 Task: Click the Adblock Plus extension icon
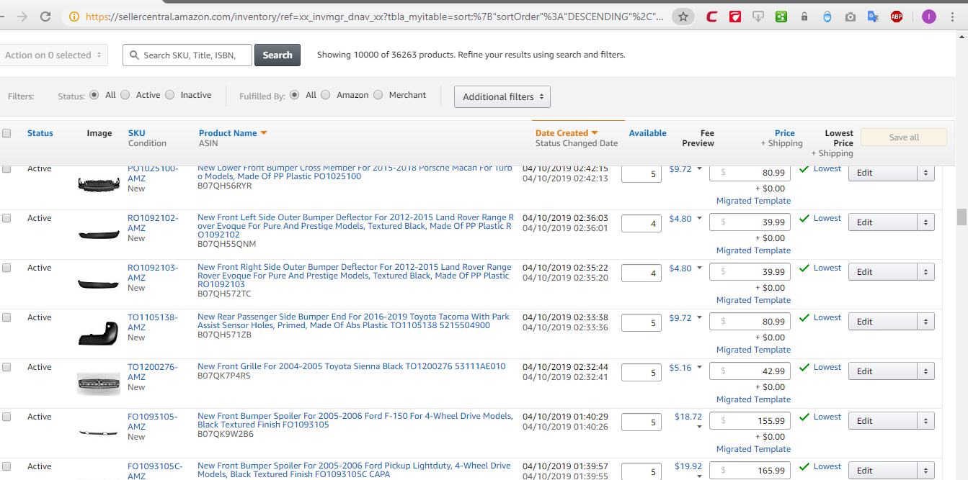pos(896,16)
